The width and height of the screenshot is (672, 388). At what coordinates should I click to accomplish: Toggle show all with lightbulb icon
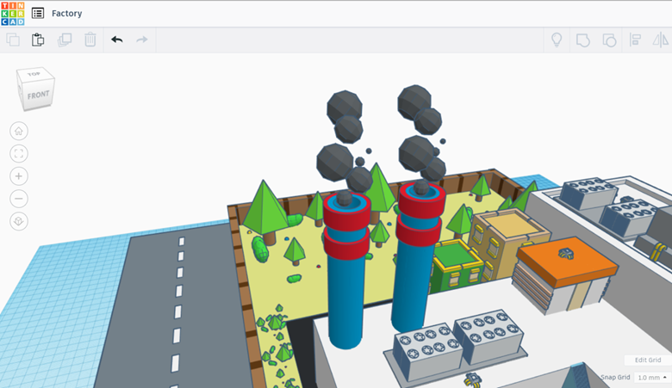[x=557, y=40]
